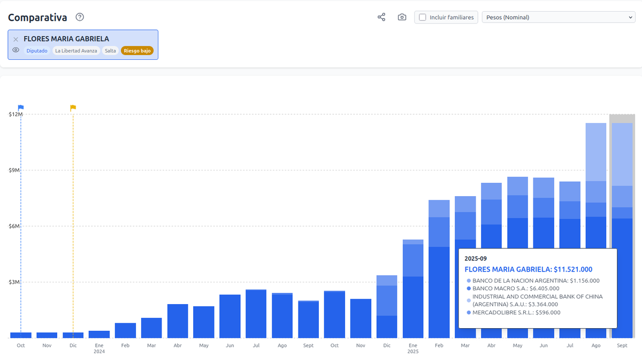This screenshot has height=357, width=642.
Task: Click the Diputado tag
Action: click(37, 51)
